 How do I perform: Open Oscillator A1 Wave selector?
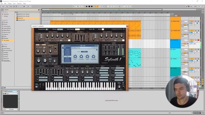click(x=53, y=40)
